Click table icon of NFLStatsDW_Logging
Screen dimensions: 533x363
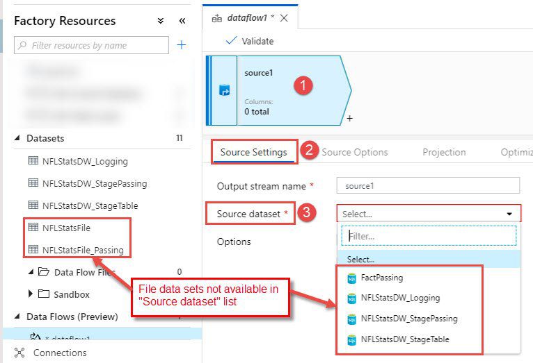tap(33, 160)
